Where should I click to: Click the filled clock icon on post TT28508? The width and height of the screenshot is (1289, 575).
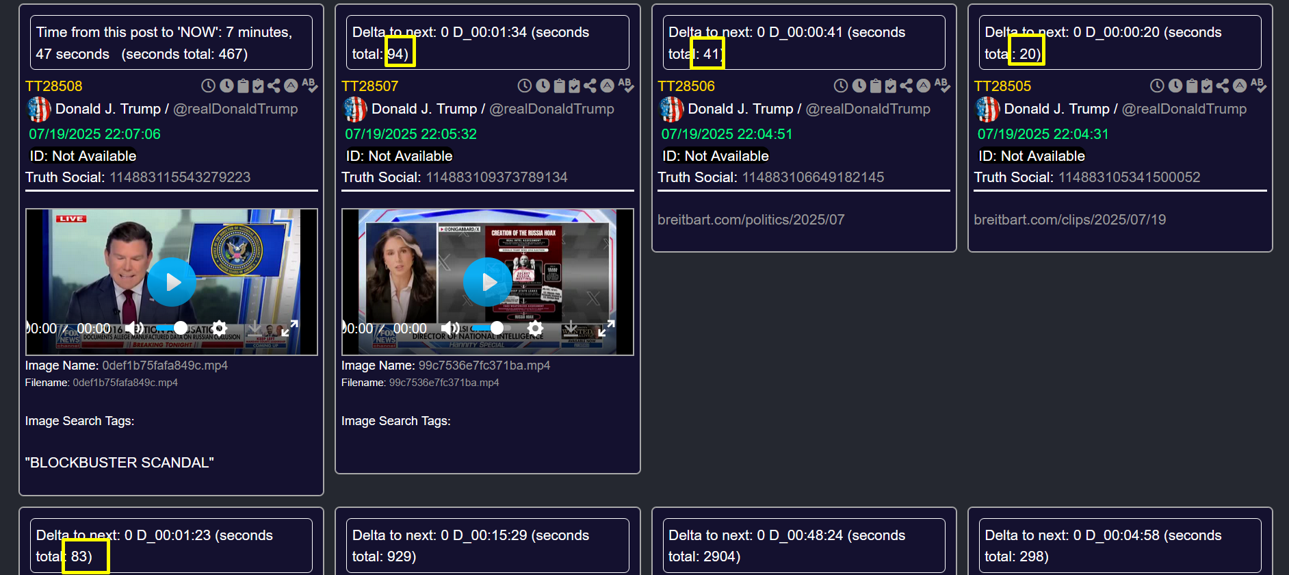pyautogui.click(x=226, y=86)
